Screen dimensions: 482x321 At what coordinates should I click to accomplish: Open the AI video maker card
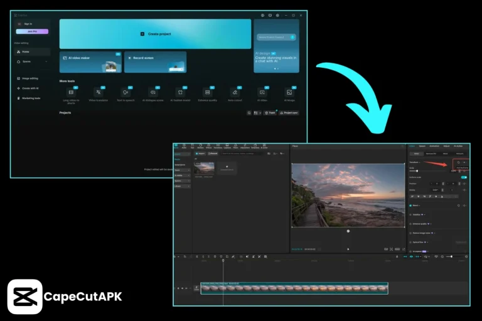[90, 62]
